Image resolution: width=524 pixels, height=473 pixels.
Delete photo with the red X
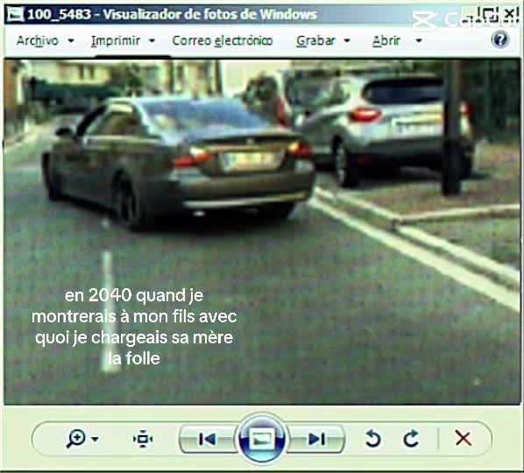(464, 438)
